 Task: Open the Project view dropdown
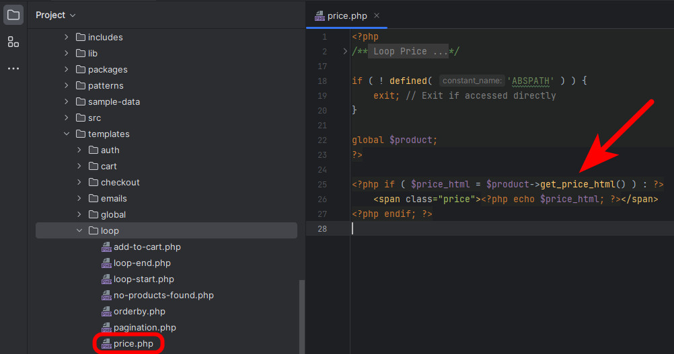(x=55, y=15)
